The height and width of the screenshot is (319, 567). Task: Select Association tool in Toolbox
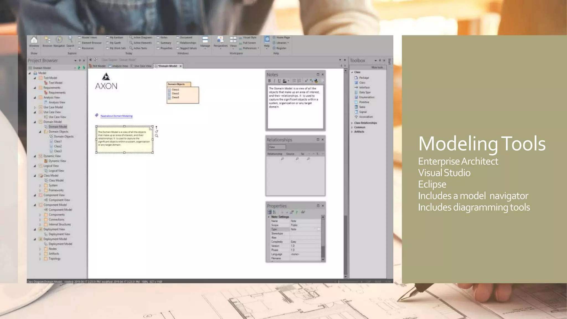coord(364,117)
